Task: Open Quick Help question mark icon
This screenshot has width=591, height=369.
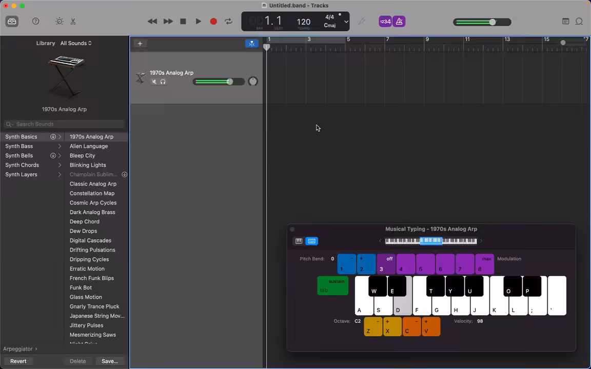Action: [x=36, y=22]
